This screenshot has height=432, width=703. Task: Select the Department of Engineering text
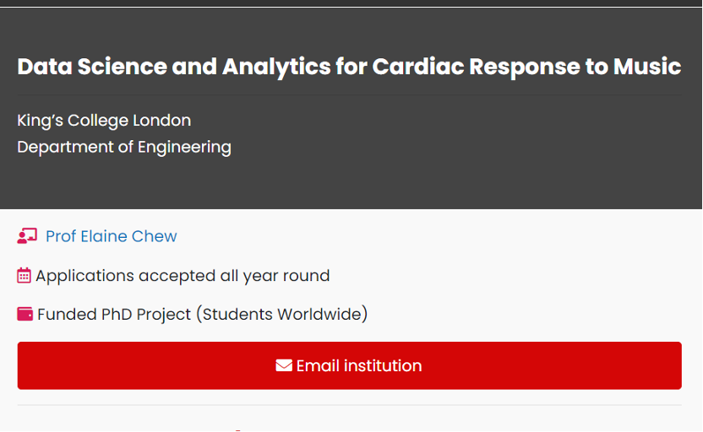click(124, 147)
